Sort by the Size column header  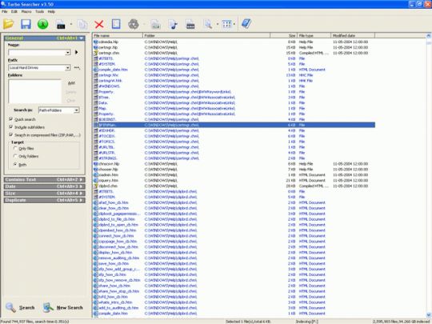pyautogui.click(x=283, y=35)
